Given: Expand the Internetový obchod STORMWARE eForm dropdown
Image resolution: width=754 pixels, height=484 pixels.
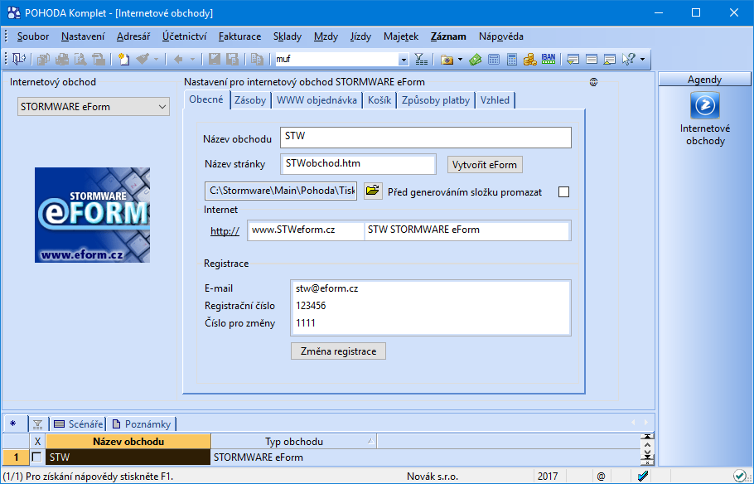Looking at the screenshot, I should 162,107.
